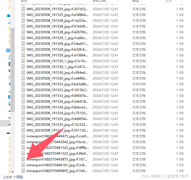
Task: Click 文本文档 type cell of IMG_20230508_191534_jpg.rf.3de618 row
Action: click(x=139, y=102)
